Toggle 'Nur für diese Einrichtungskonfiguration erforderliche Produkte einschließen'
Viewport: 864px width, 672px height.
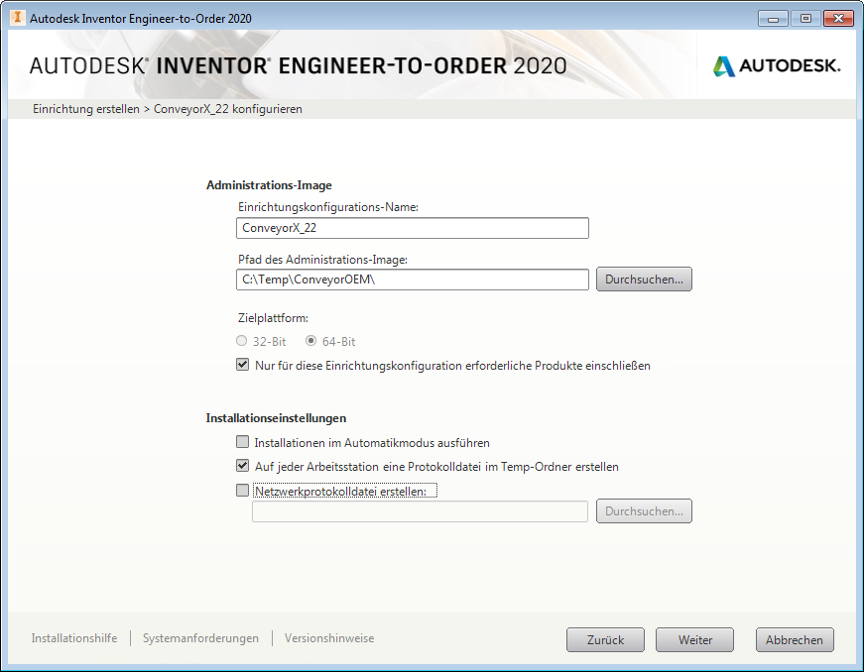(242, 365)
